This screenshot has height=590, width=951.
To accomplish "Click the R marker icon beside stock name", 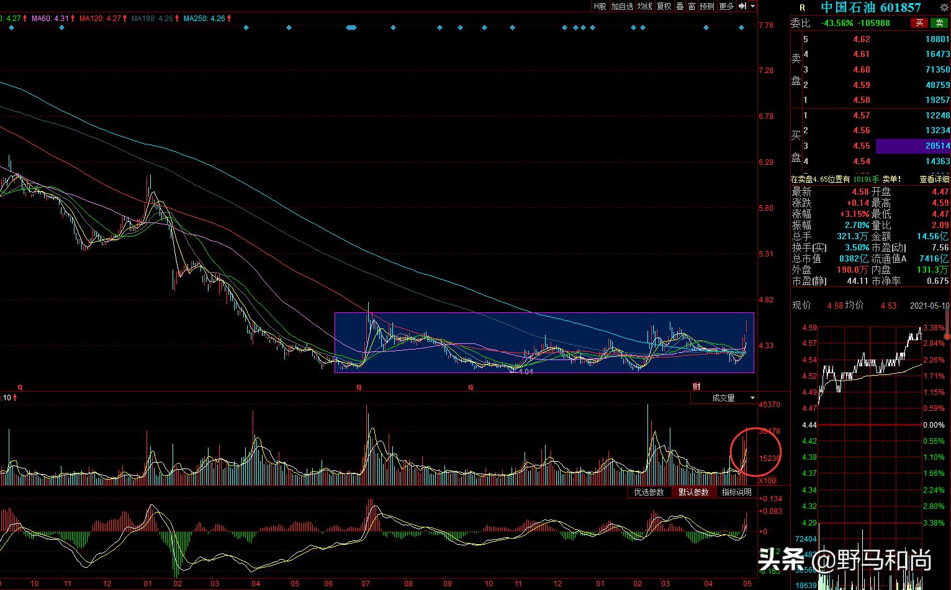I will (802, 7).
